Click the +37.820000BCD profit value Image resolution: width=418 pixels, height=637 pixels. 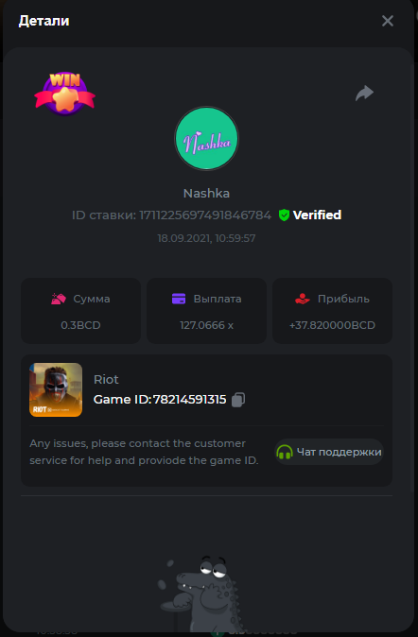point(332,325)
